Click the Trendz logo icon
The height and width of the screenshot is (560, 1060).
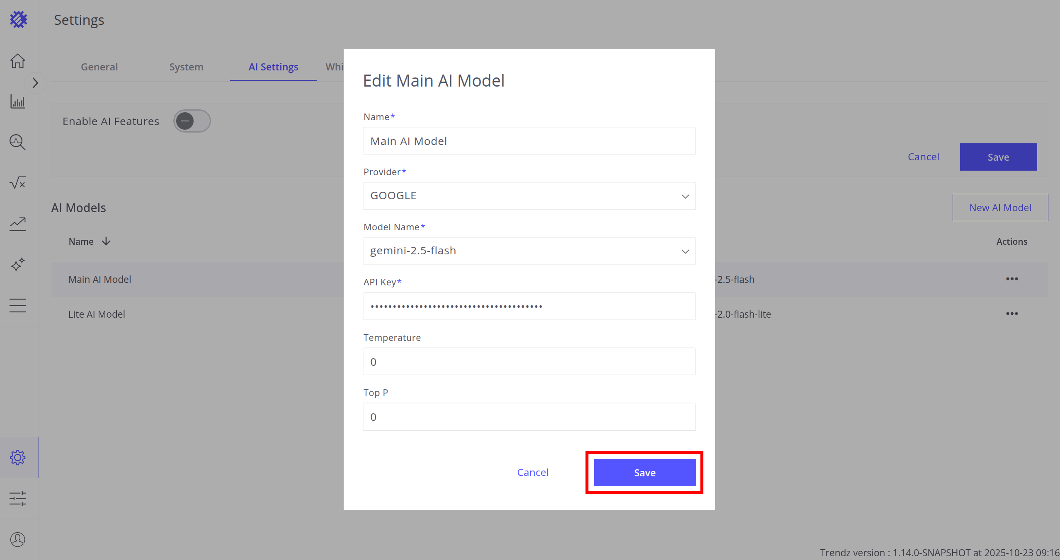19,19
